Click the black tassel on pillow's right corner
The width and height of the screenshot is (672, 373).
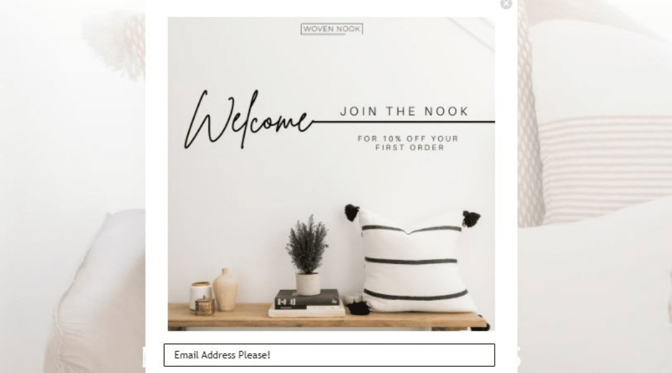(x=471, y=218)
